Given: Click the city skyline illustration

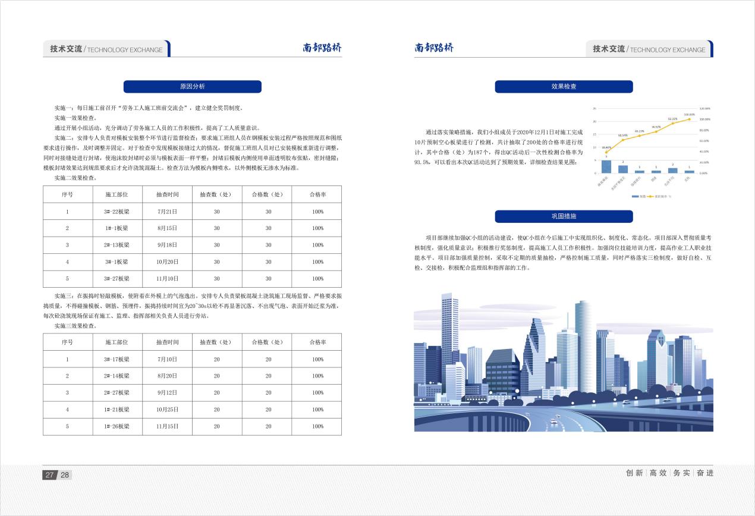Looking at the screenshot, I should (x=563, y=363).
